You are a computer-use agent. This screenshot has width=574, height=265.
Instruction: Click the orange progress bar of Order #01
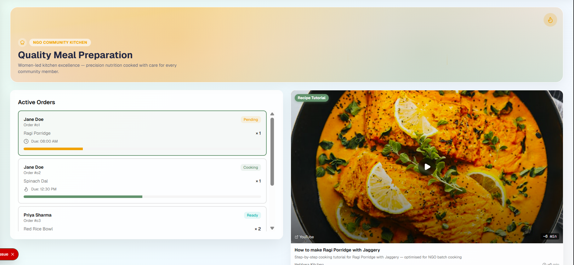53,149
